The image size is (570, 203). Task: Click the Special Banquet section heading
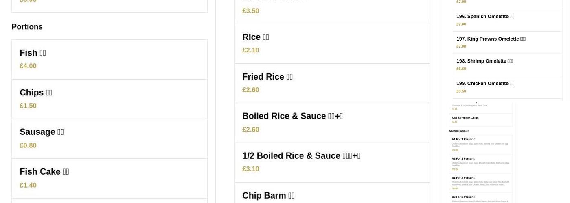point(459,131)
